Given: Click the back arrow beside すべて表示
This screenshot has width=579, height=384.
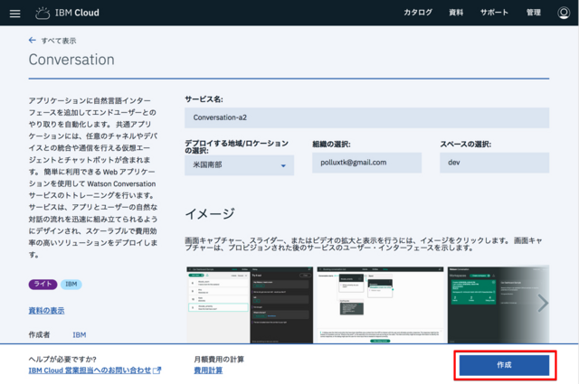Looking at the screenshot, I should (x=33, y=41).
